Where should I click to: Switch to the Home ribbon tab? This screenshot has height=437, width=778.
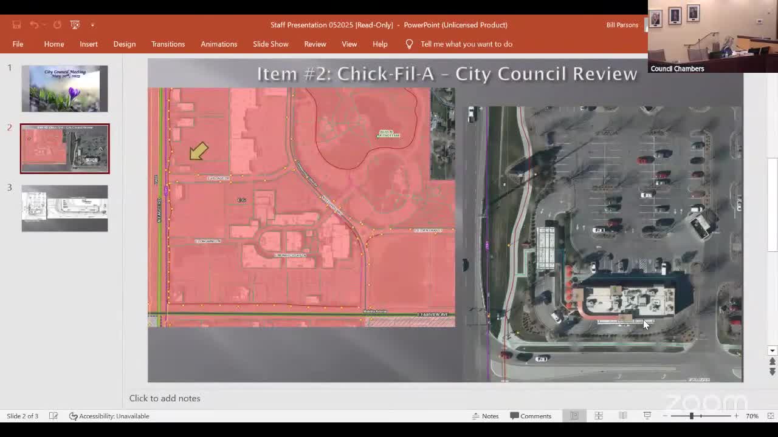(54, 44)
